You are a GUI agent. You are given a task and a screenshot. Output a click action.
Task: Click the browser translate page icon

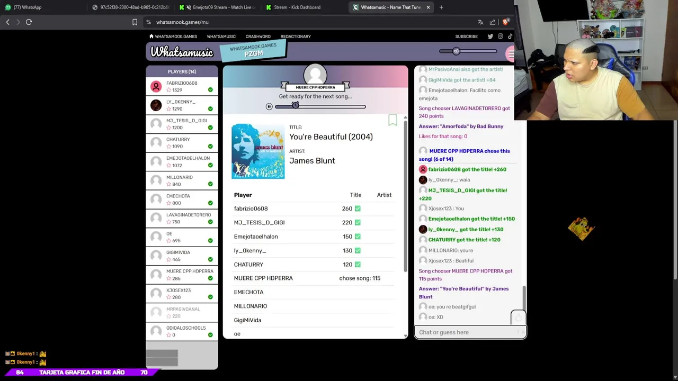(x=480, y=22)
